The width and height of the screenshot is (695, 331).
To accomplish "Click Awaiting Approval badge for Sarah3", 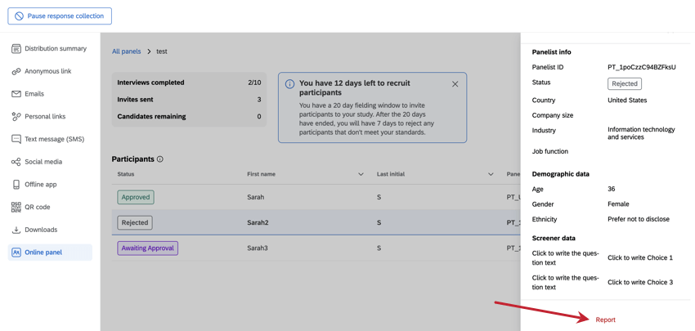I will tap(147, 248).
